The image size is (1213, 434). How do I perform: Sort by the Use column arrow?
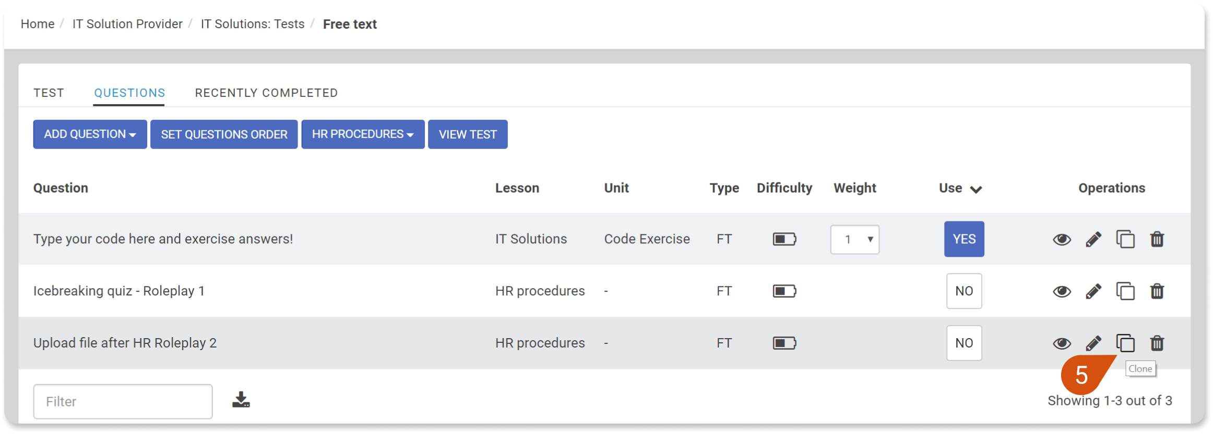click(976, 189)
